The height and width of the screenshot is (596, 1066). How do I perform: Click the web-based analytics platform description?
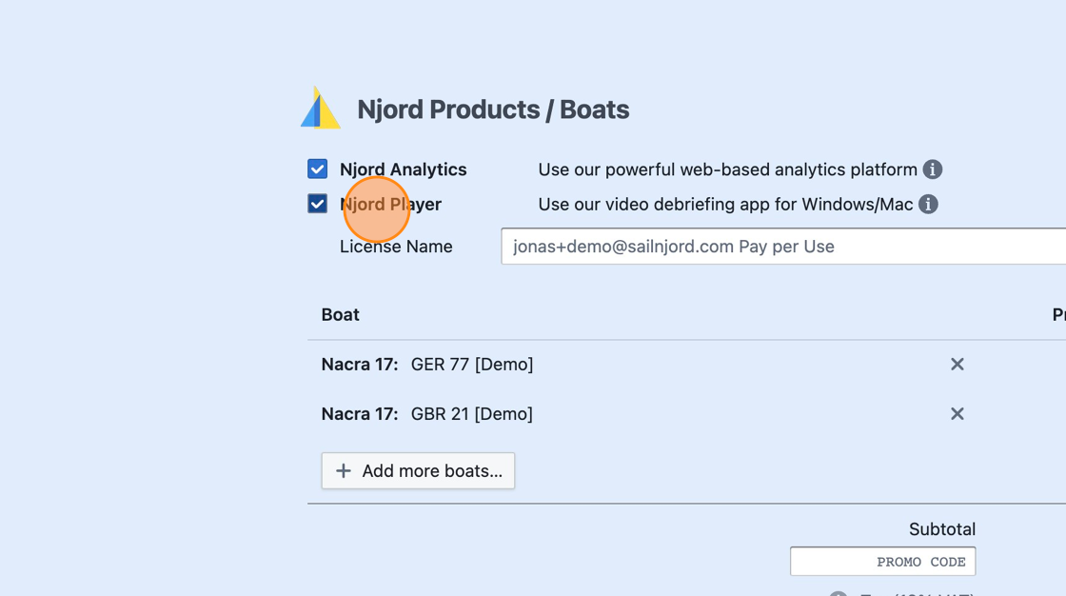coord(727,169)
